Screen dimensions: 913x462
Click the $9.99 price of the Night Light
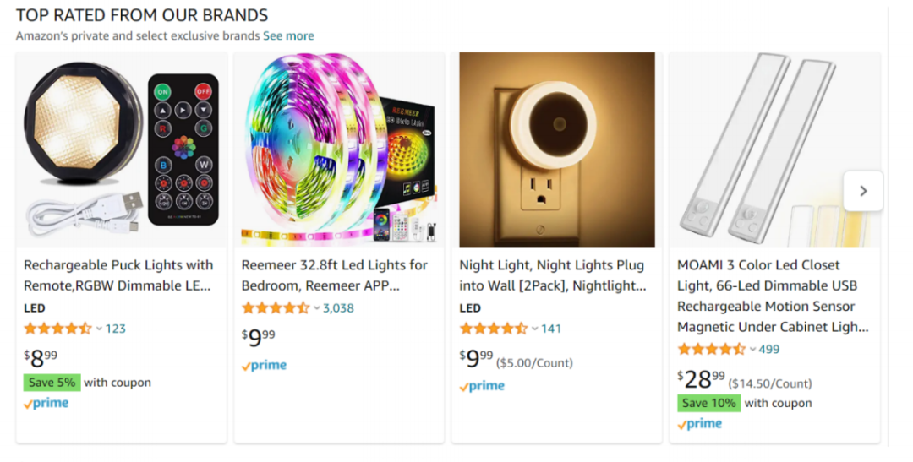coord(476,359)
